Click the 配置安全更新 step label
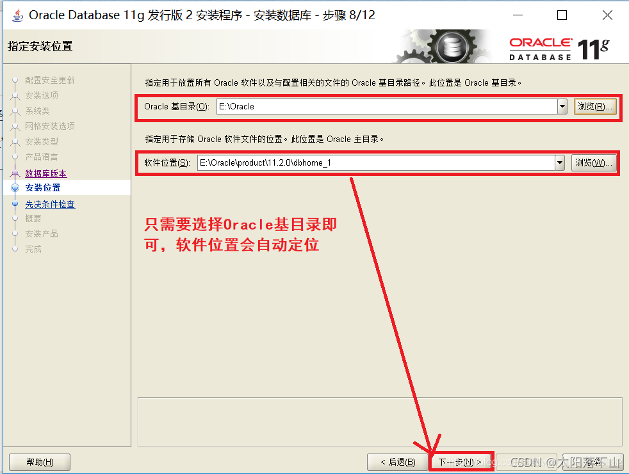 [50, 80]
